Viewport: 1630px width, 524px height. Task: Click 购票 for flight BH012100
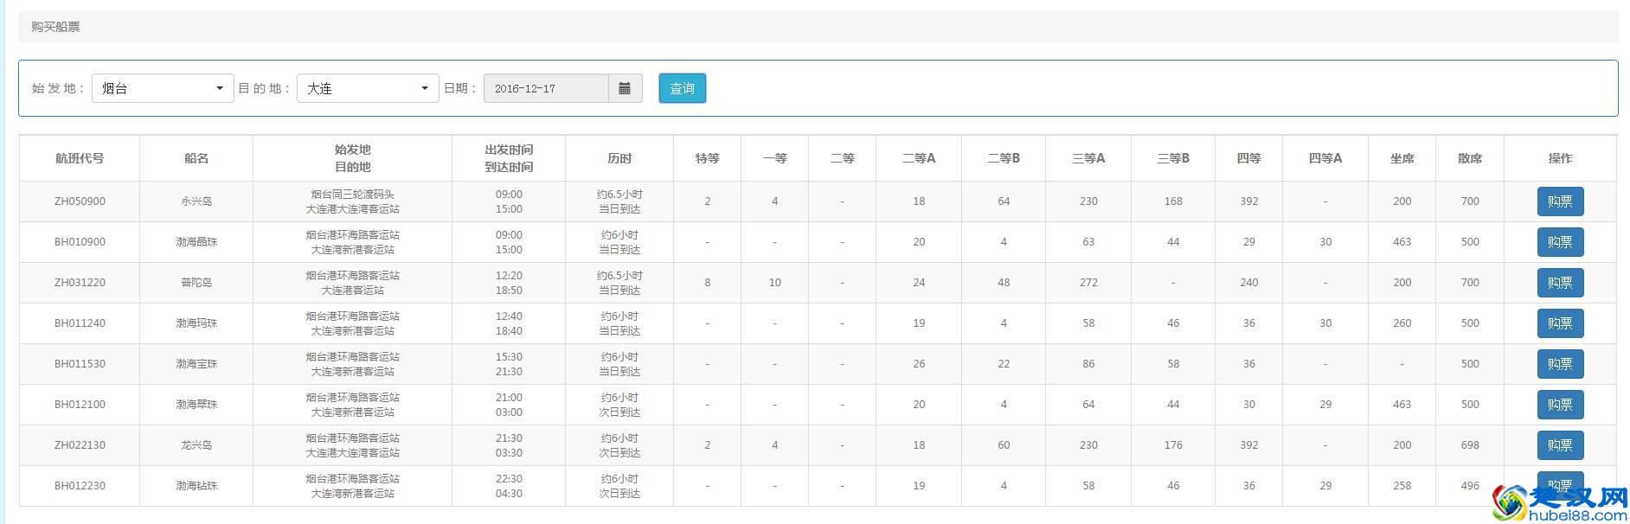point(1559,405)
